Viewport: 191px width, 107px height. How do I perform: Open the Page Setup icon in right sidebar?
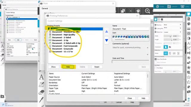tap(189, 14)
